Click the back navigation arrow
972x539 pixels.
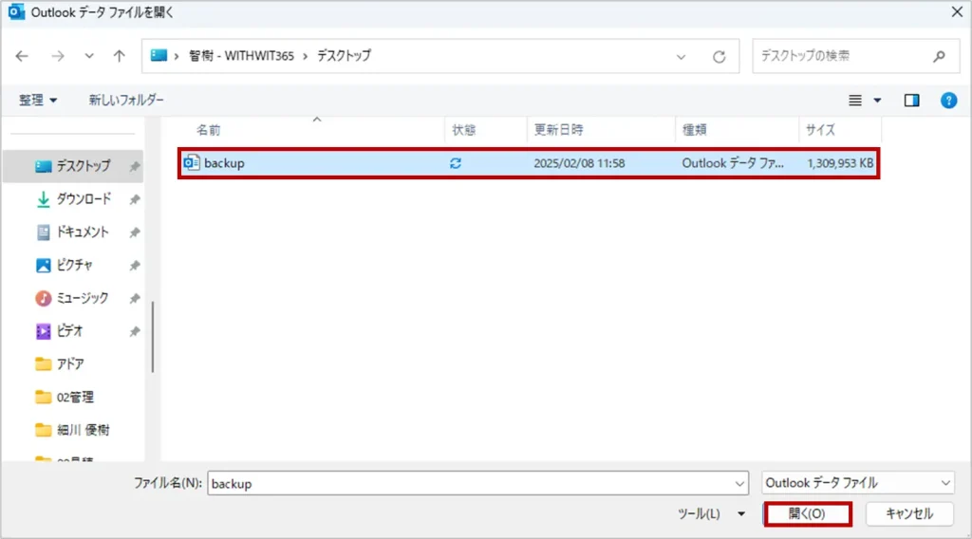pyautogui.click(x=23, y=56)
